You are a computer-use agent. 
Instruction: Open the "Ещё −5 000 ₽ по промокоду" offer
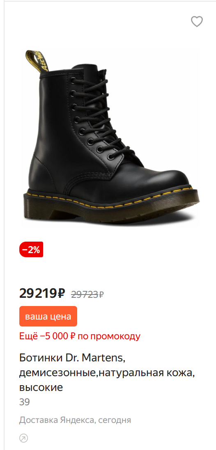(x=80, y=336)
